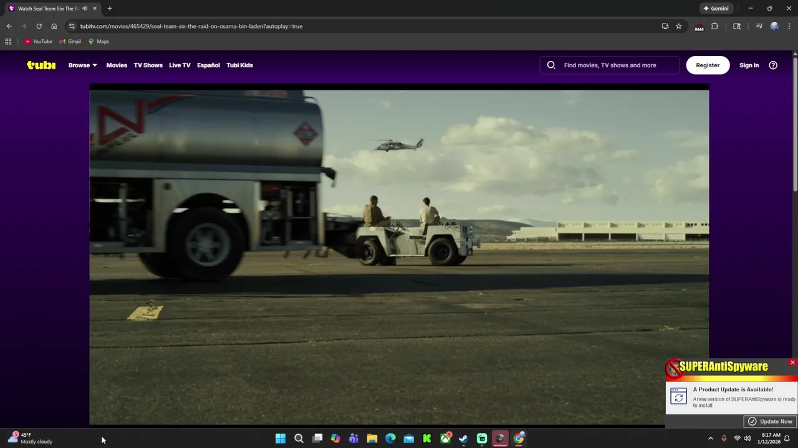Install app icon in address bar
The height and width of the screenshot is (448, 798).
665,26
